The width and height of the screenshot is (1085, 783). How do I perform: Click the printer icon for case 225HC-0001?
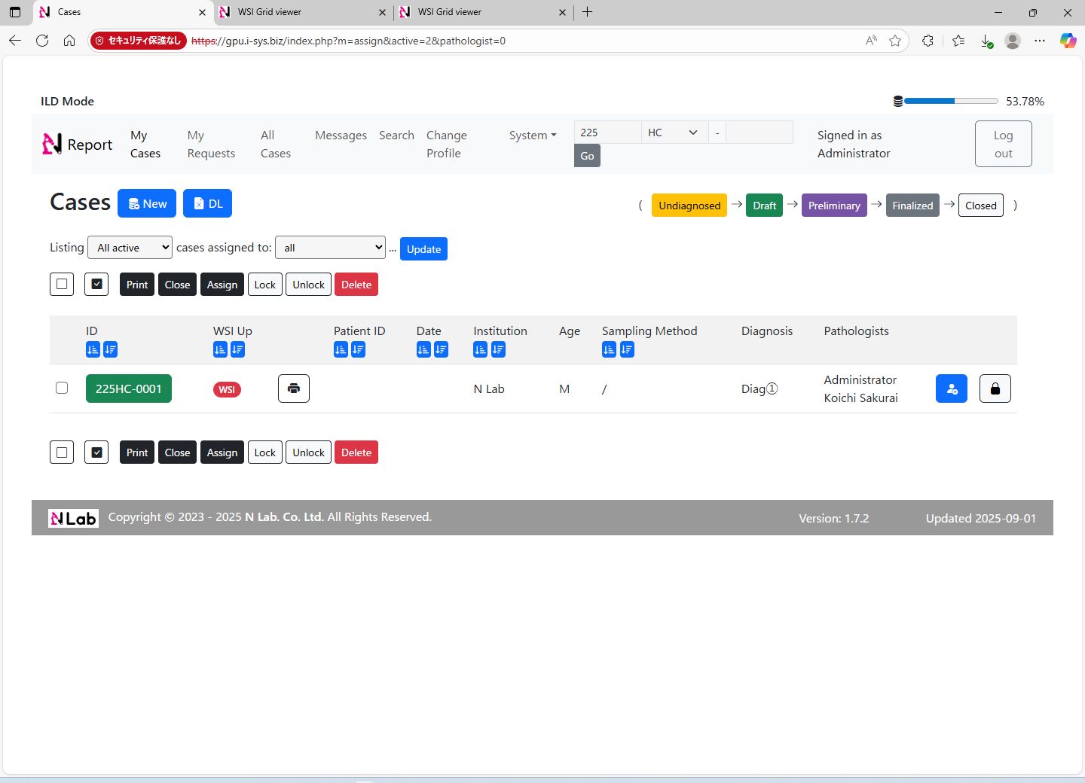click(293, 388)
